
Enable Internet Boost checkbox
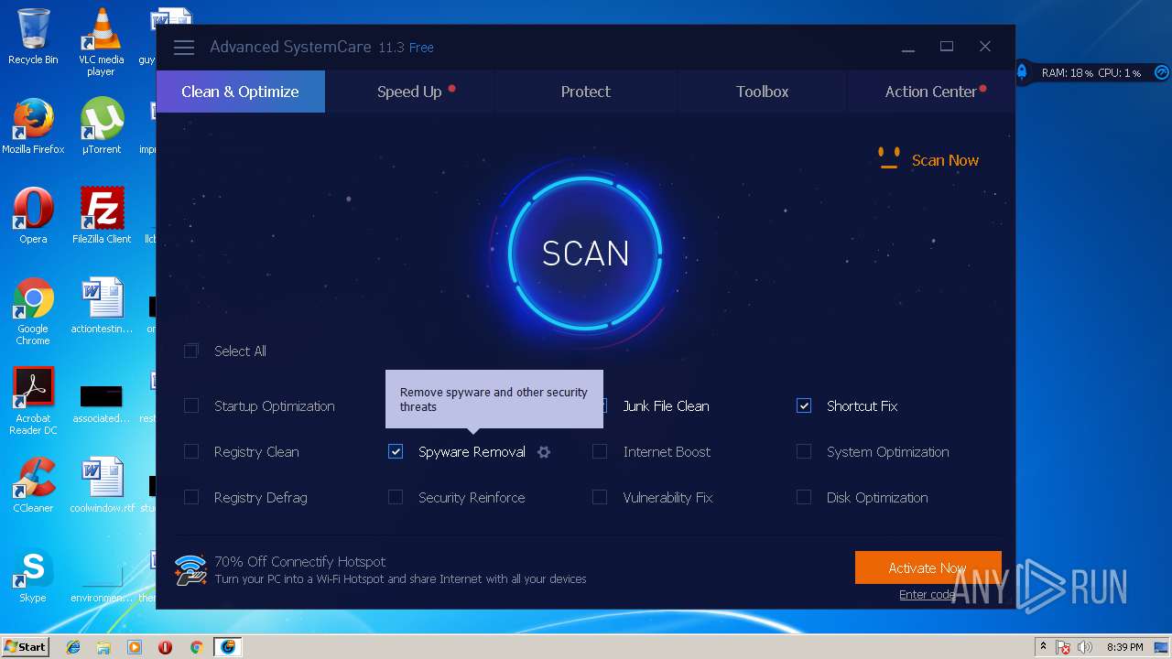click(600, 452)
